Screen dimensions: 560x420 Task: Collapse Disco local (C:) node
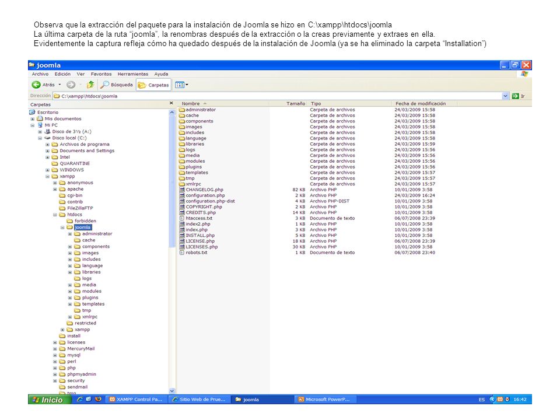click(40, 138)
